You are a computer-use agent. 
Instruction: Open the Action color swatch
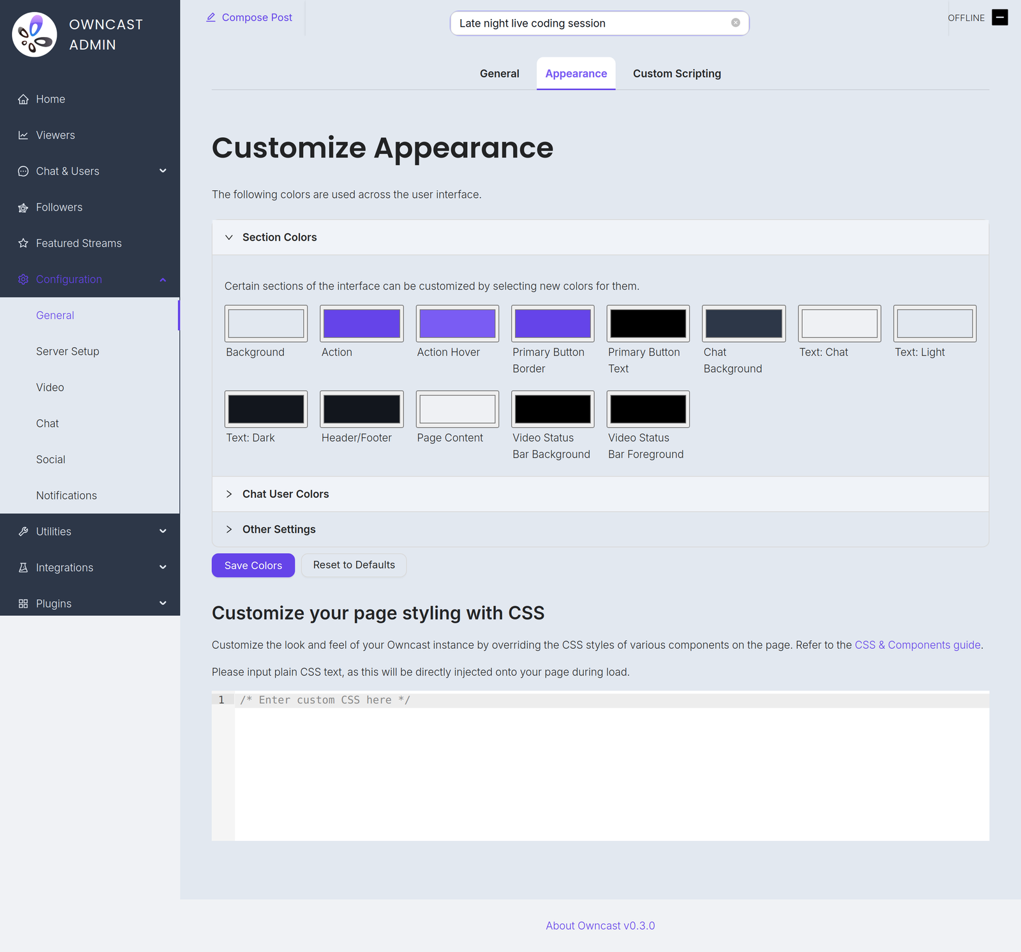point(362,324)
